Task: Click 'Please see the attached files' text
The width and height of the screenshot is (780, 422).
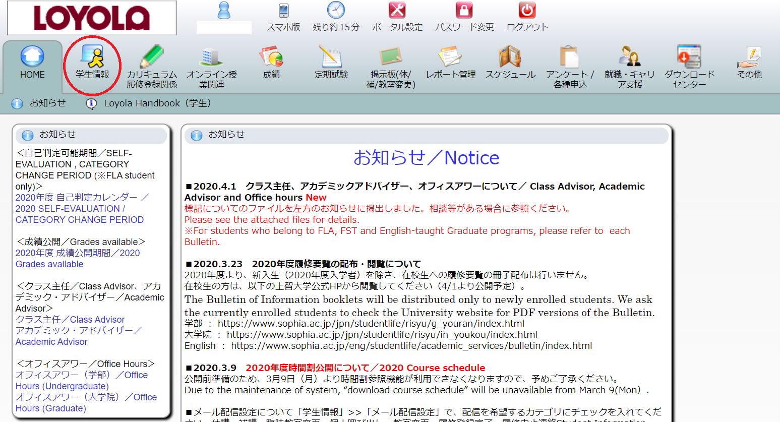Action: tap(272, 219)
